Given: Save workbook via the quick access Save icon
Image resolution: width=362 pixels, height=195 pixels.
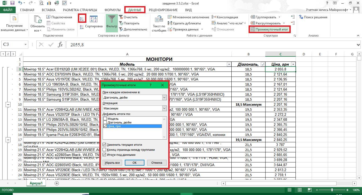Looking at the screenshot, I should click(12, 3).
